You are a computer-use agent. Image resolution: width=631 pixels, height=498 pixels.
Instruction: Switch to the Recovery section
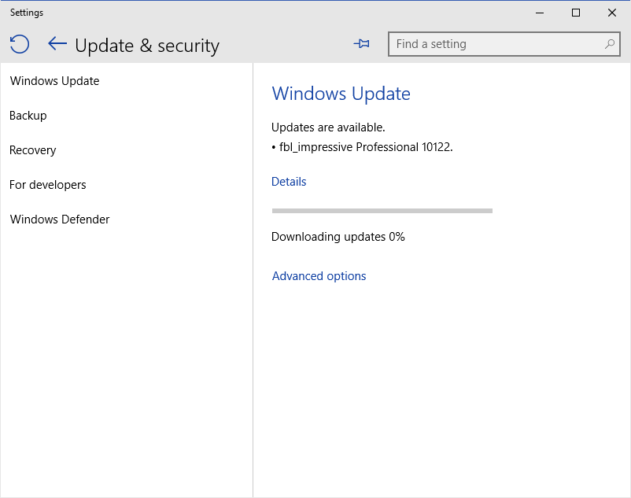tap(33, 150)
